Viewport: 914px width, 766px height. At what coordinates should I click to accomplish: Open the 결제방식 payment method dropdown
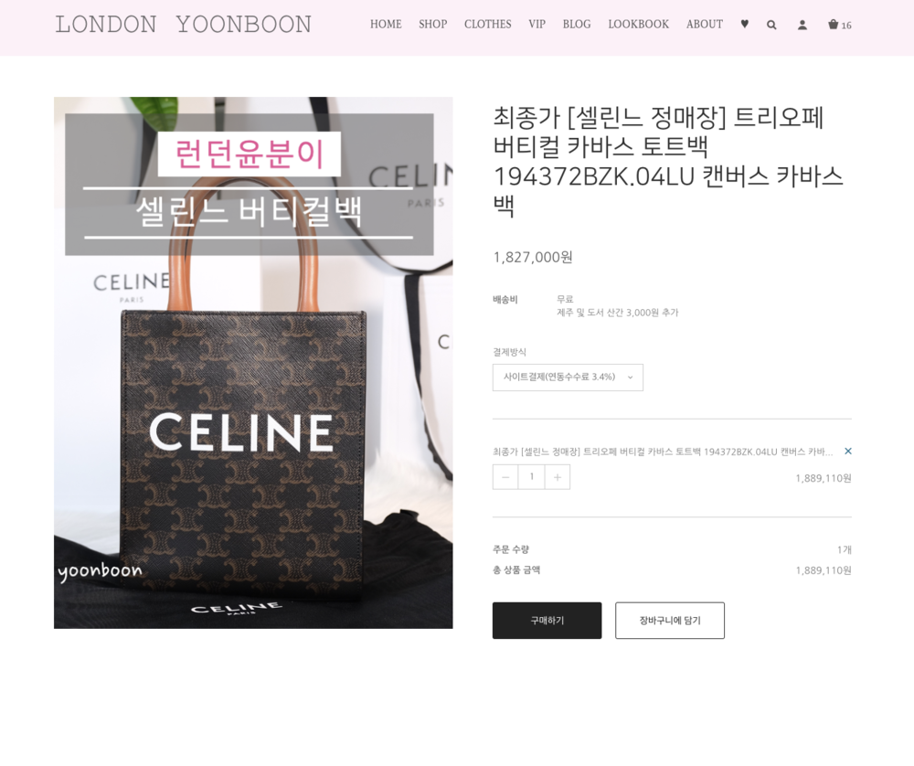(x=568, y=378)
